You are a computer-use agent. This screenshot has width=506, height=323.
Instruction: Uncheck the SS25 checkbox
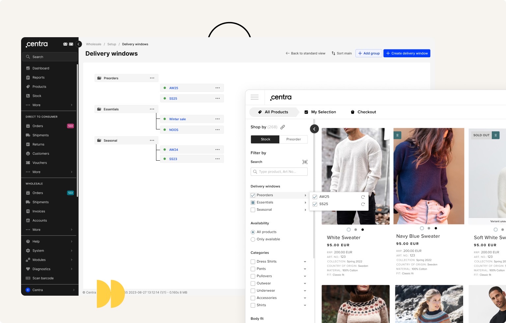(315, 204)
